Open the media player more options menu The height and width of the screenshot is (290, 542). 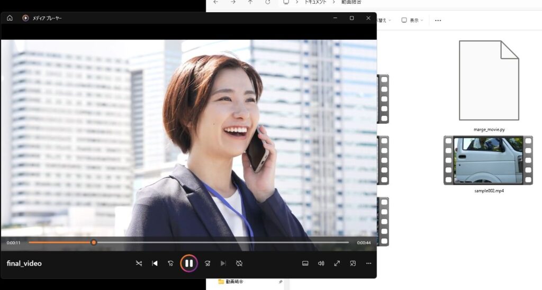368,263
